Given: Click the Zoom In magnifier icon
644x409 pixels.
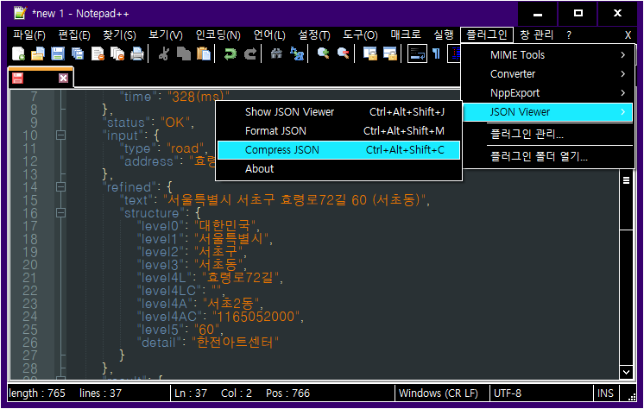Looking at the screenshot, I should point(323,53).
